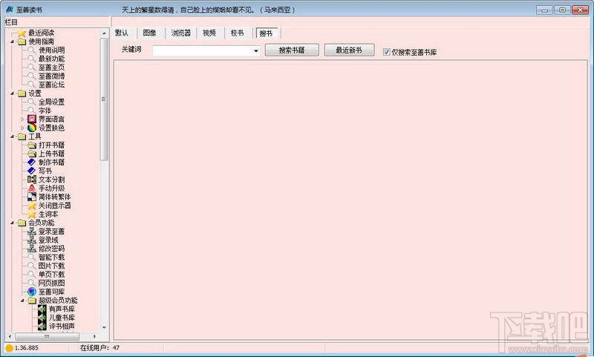Click 打开书籍 folder icon
The height and width of the screenshot is (357, 594).
click(32, 145)
